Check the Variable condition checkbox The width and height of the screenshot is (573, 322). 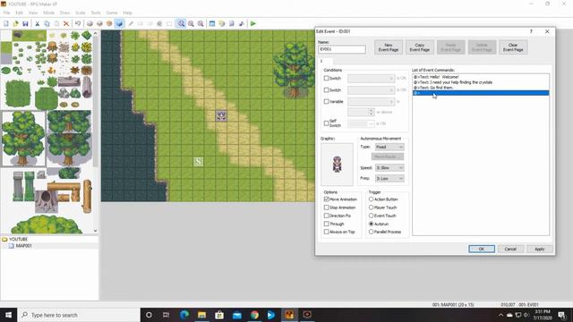click(x=326, y=101)
